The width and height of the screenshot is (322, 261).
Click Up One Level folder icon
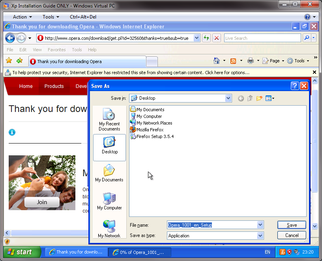pos(250,98)
